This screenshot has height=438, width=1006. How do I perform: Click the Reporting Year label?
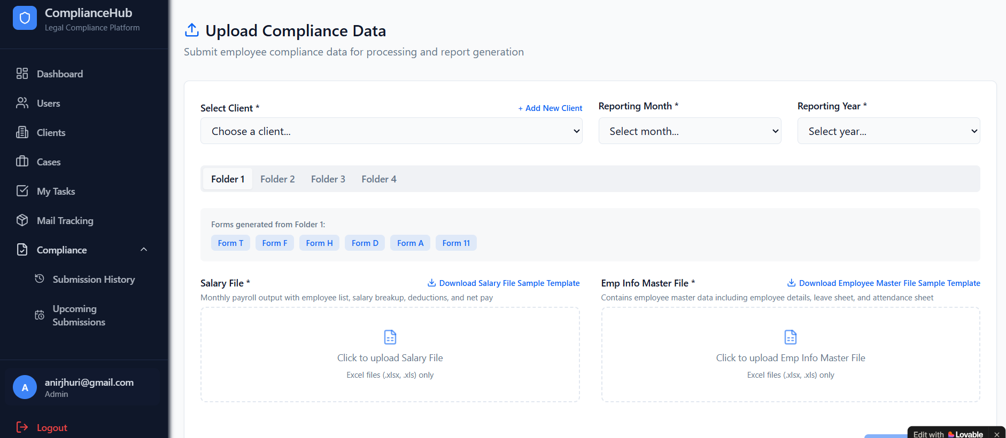pyautogui.click(x=832, y=106)
